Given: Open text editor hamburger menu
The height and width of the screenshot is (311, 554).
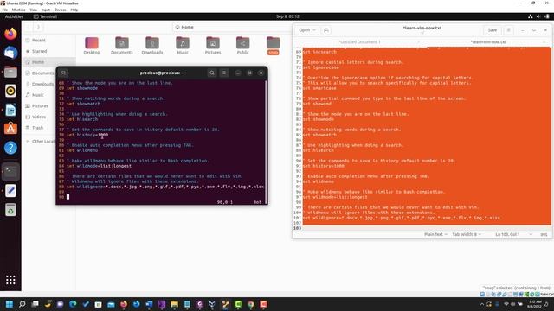Looking at the screenshot, I should click(509, 30).
